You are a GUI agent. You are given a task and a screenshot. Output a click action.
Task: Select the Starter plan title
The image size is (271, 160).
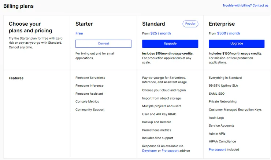click(84, 24)
